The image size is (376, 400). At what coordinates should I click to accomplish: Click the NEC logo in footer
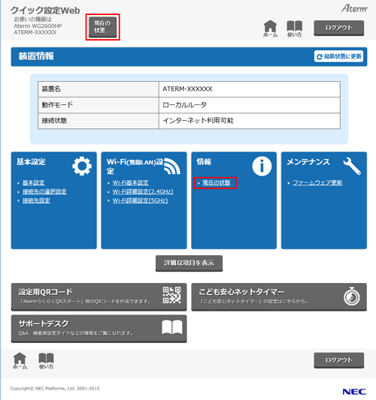pos(354,392)
